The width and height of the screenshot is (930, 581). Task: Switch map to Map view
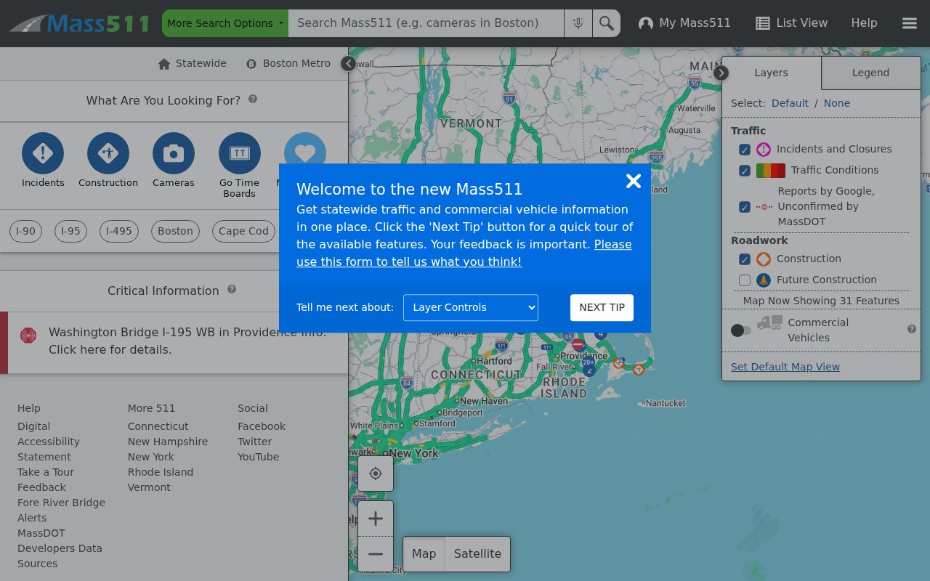coord(424,554)
